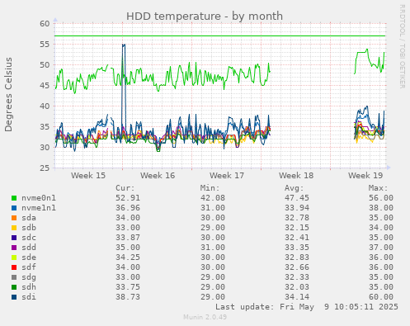Click the 25 y-axis tick label

[45, 168]
